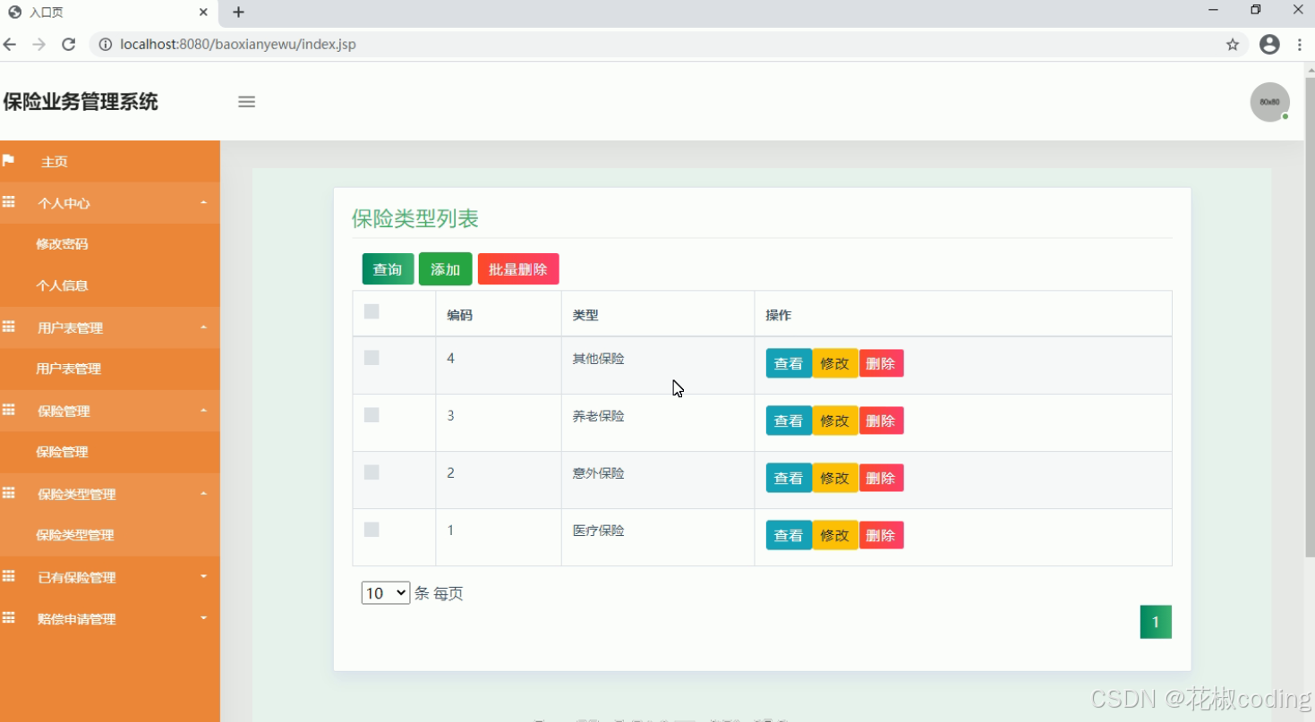Click the 类型 column header

click(x=585, y=315)
